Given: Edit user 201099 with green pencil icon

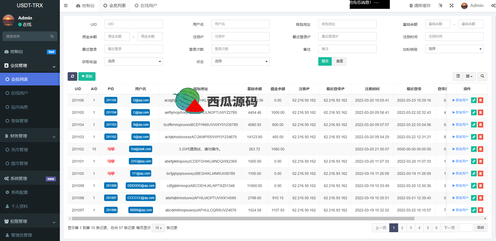Looking at the screenshot, I should point(474,186).
